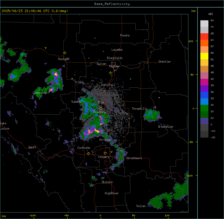224x219 pixels.
Task: Click the storm cell northeast of Limestone
Action: [55, 81]
